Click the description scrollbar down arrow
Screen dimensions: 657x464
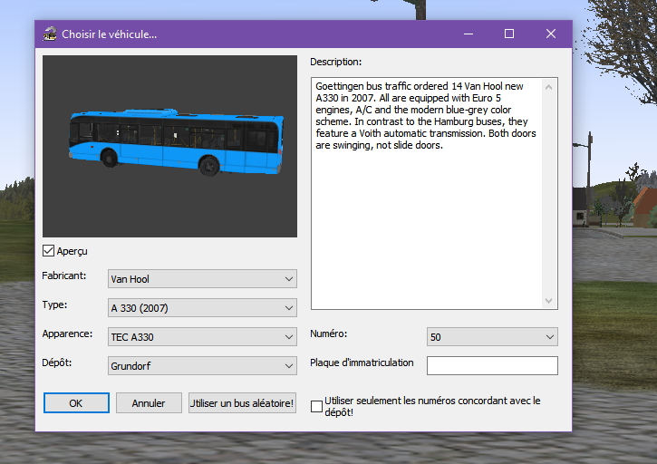pos(549,301)
